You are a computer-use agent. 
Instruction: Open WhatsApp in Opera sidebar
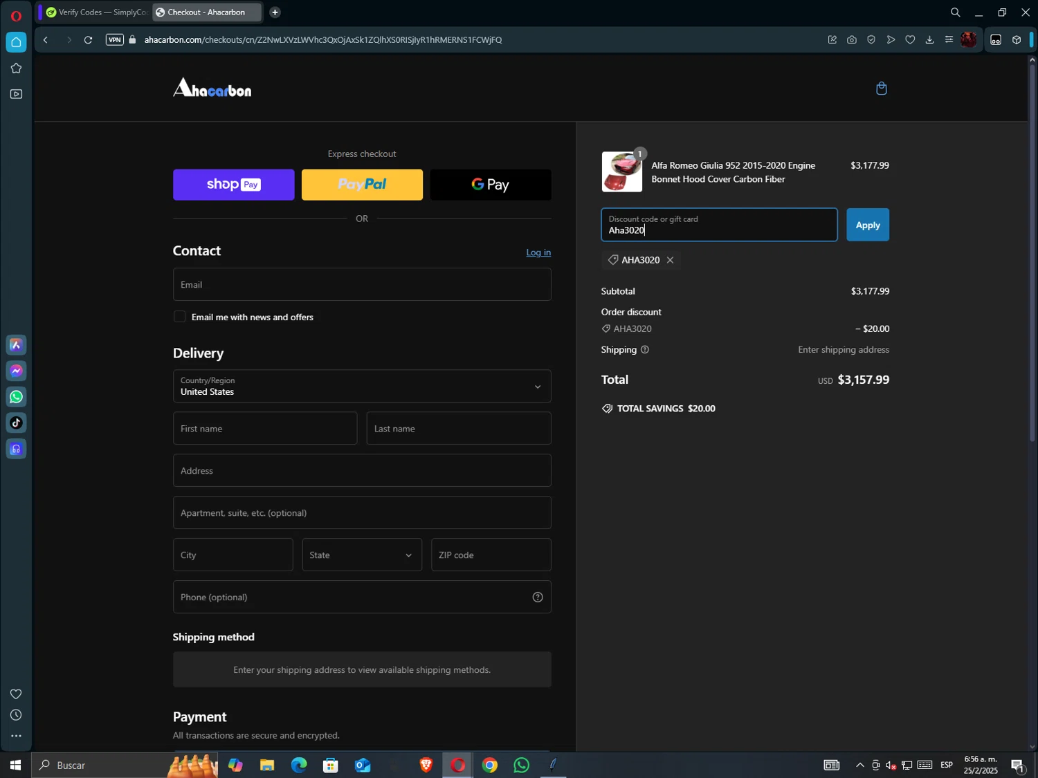(x=16, y=397)
